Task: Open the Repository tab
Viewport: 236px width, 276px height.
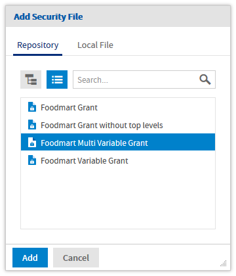Action: (38, 45)
